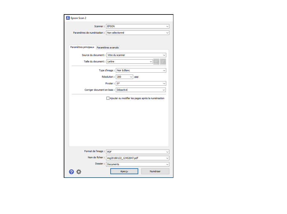Enable adding or modifying pages after scanning
Screen dimensions: 287x214
(x=108, y=98)
